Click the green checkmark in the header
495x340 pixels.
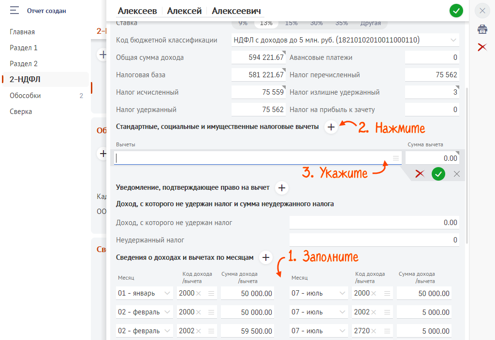tap(456, 11)
